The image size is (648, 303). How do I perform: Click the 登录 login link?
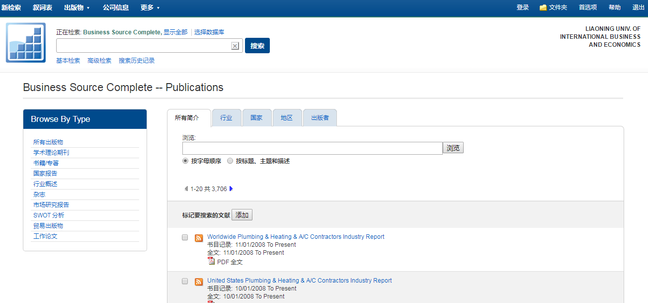[x=523, y=7]
